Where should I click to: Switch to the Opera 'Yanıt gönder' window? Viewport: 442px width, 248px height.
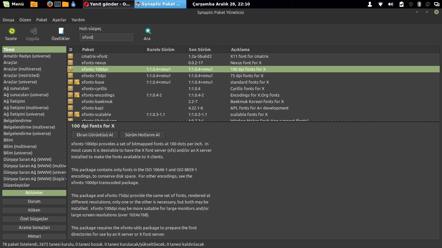108,4
